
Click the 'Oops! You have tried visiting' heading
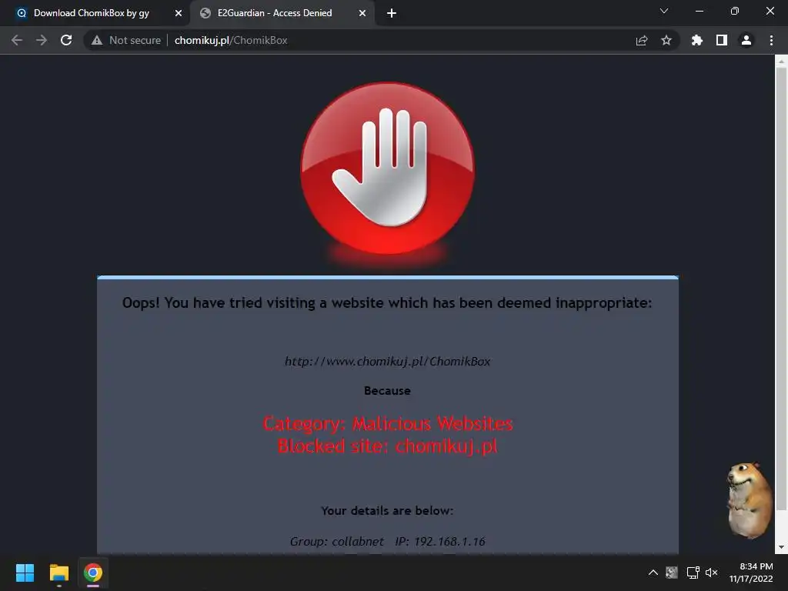[388, 303]
